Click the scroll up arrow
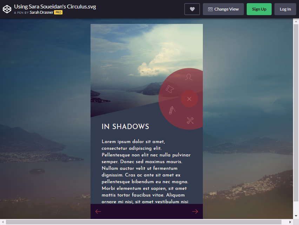 (x=296, y=21)
